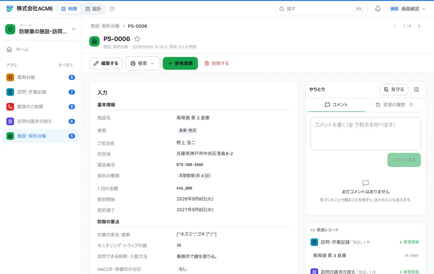Click the 薬剤台帳 app icon
This screenshot has width=434, height=274.
pos(10,77)
